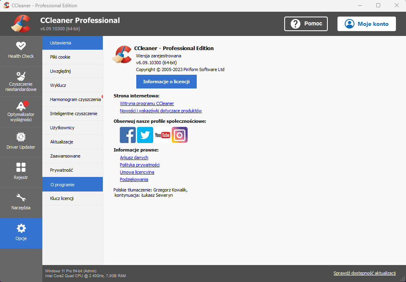This screenshot has height=282, width=406.
Task: Follow the Witryna programu CCleaner link
Action: (x=147, y=103)
